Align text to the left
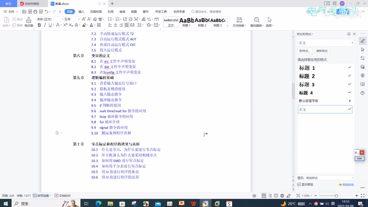This screenshot has height=207, width=368. click(x=110, y=25)
